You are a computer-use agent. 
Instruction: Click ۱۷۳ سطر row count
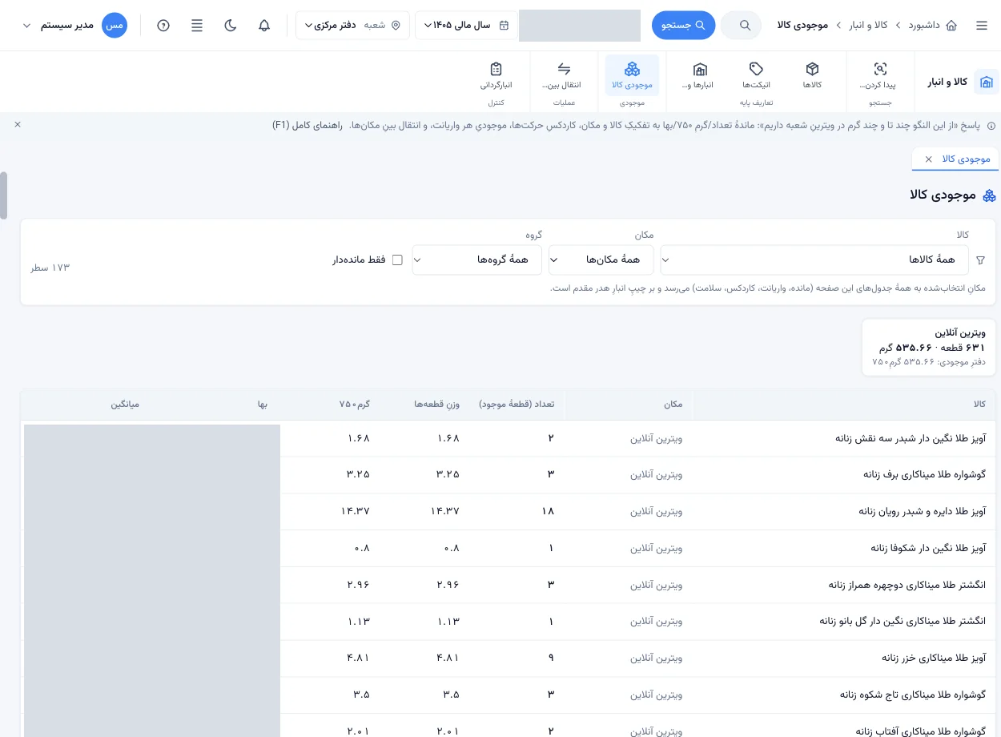click(x=50, y=268)
